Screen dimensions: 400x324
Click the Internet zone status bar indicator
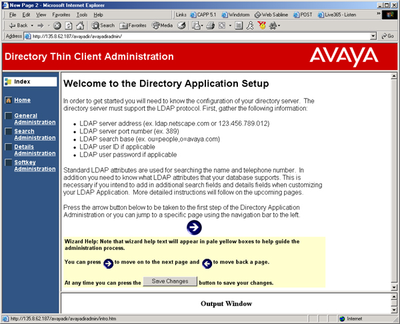pyautogui.click(x=351, y=319)
